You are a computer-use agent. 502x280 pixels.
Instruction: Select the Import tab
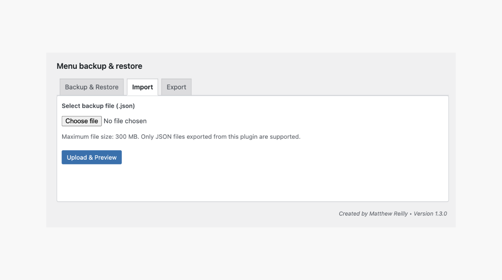coord(143,87)
